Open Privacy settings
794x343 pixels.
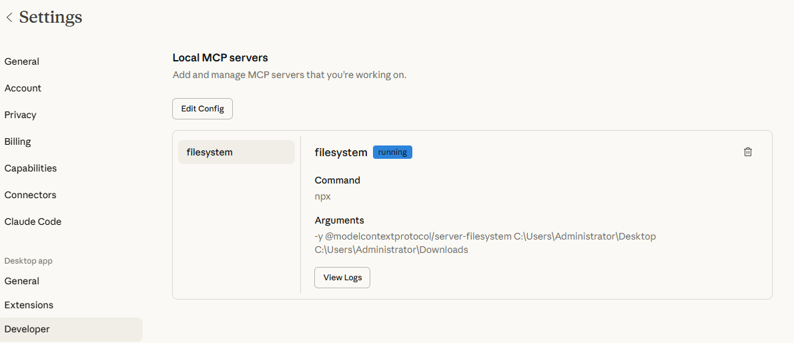point(21,115)
